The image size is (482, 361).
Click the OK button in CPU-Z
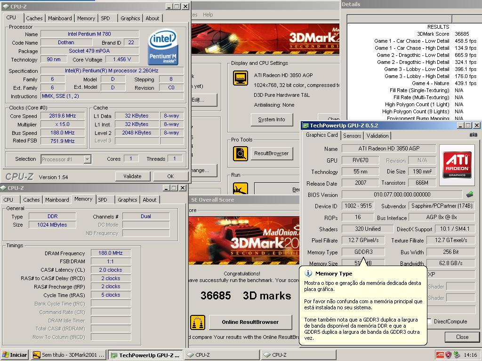click(170, 177)
